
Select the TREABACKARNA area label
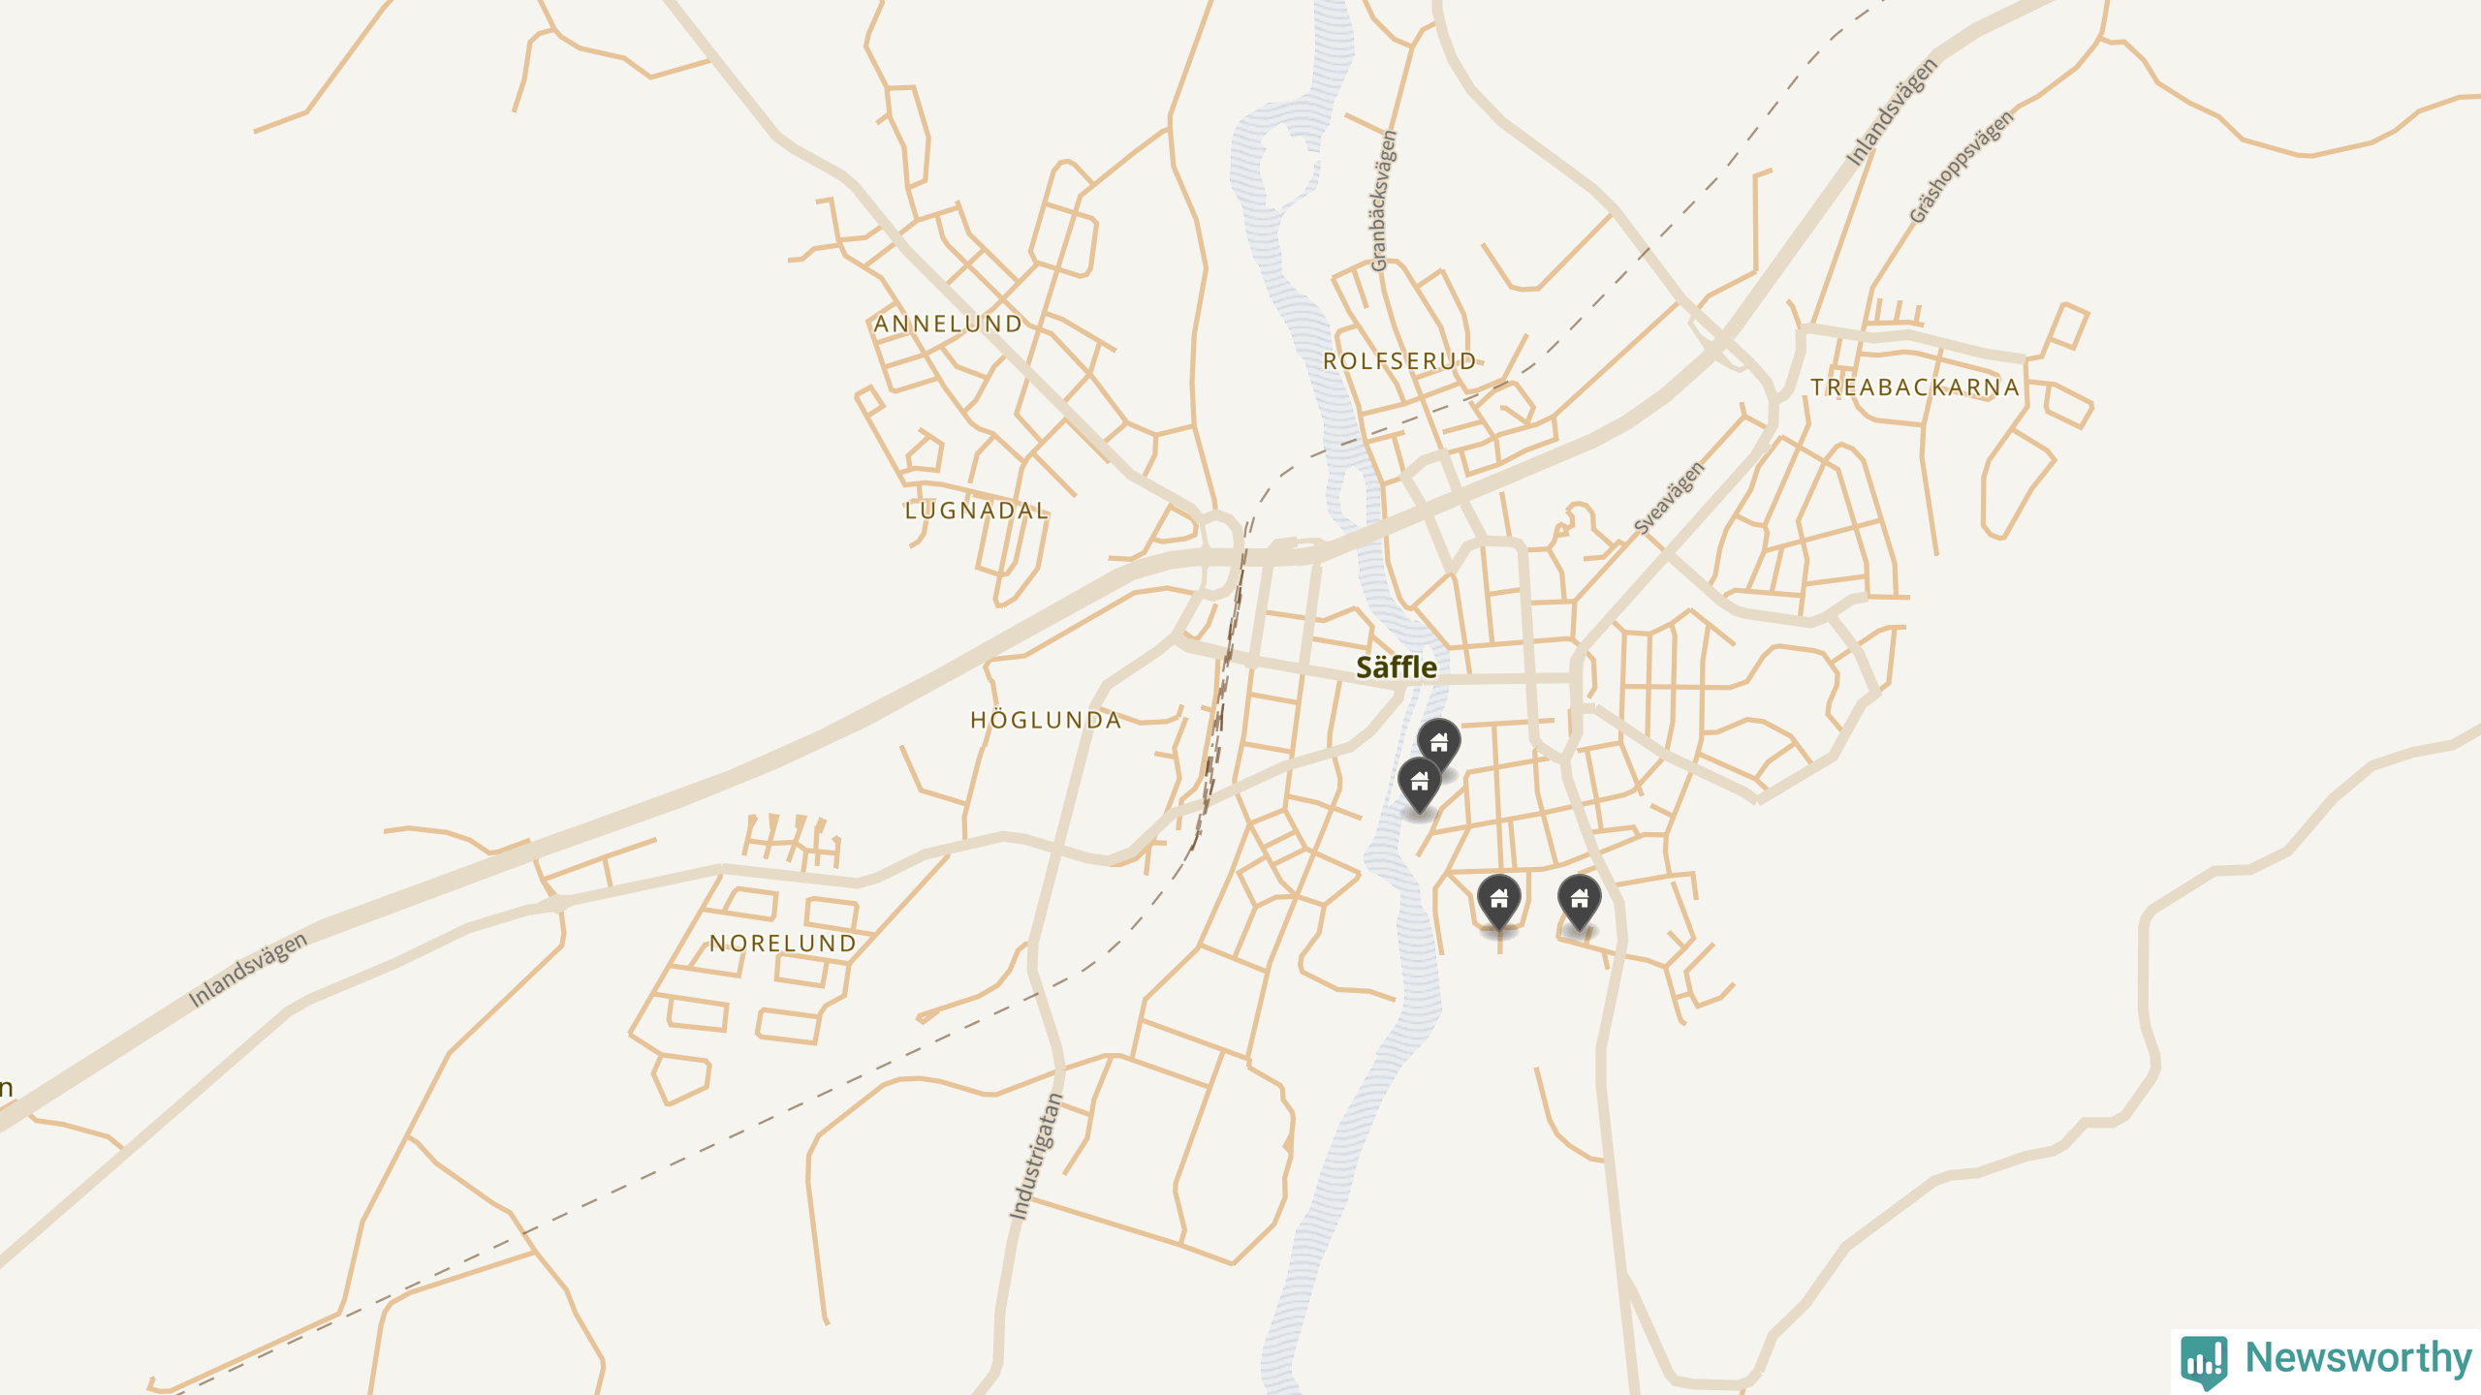(1915, 387)
